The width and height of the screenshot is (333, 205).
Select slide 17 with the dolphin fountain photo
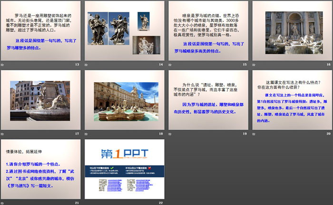tap(40, 100)
